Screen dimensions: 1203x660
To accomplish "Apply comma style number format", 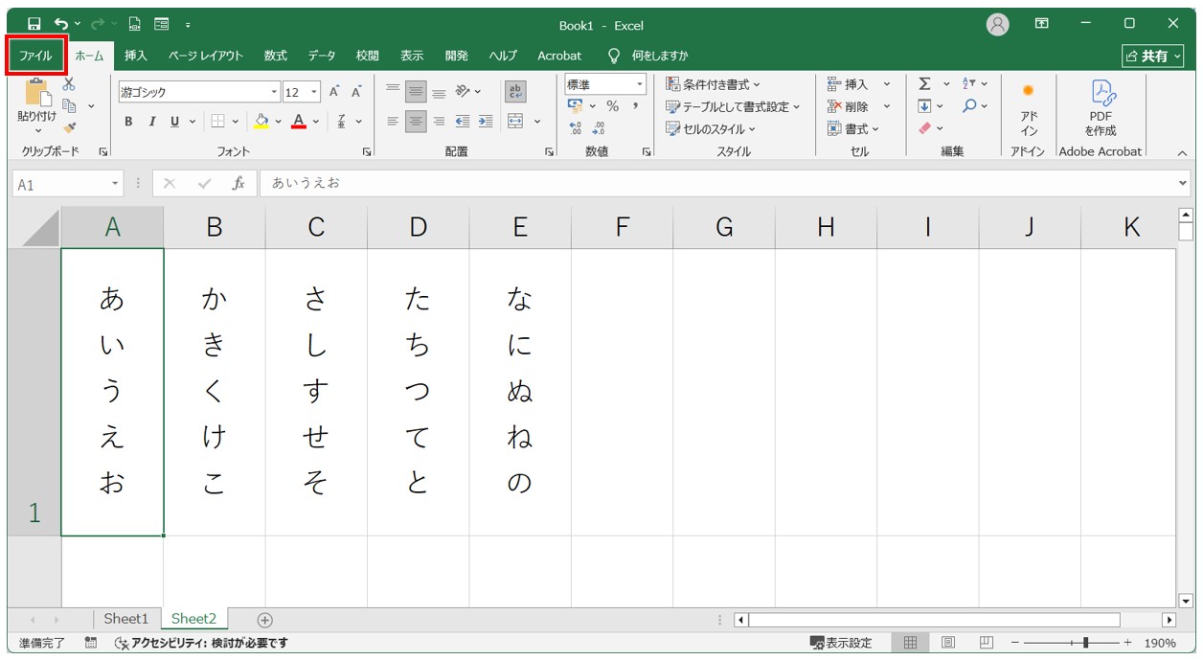I will (634, 106).
